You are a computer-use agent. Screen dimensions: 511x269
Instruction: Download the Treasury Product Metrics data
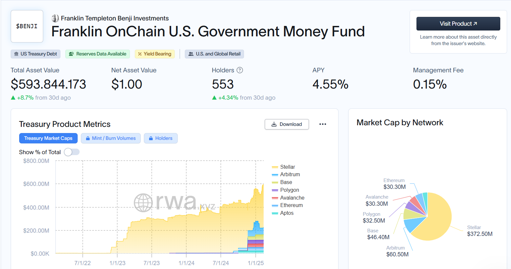[x=287, y=124]
